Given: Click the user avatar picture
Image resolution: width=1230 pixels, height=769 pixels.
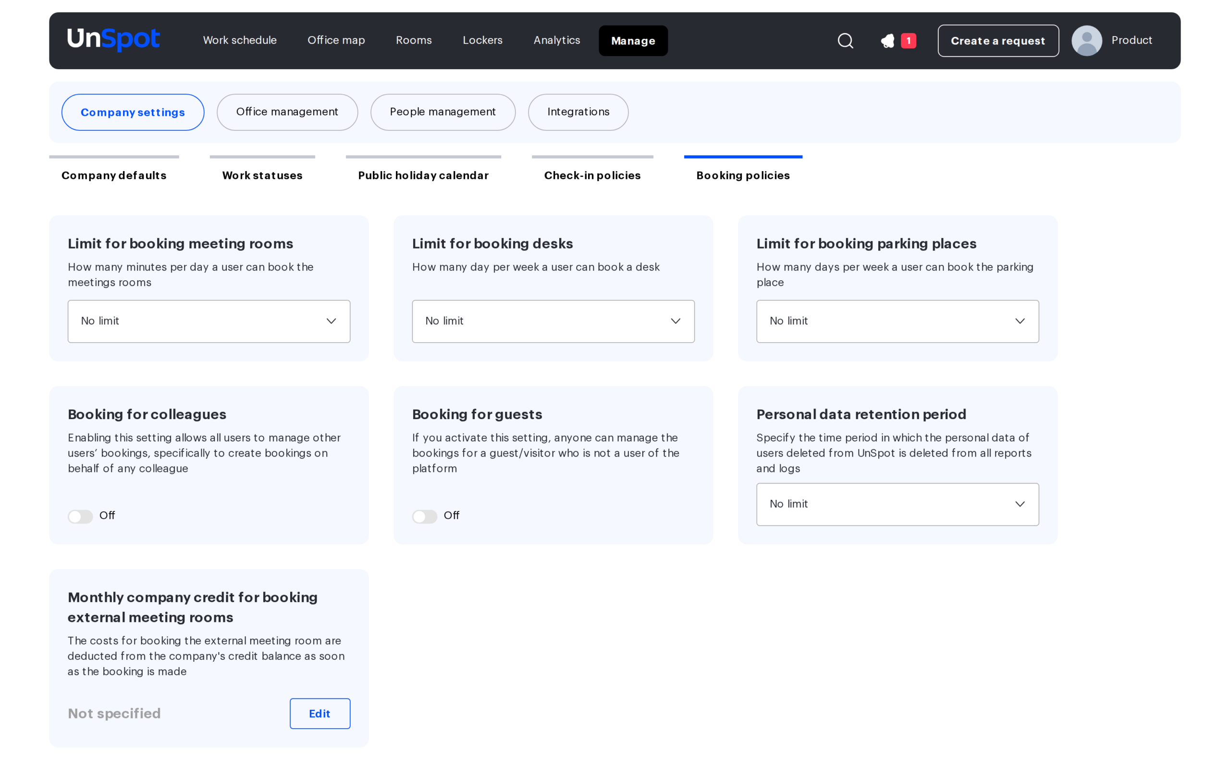Looking at the screenshot, I should tap(1087, 41).
